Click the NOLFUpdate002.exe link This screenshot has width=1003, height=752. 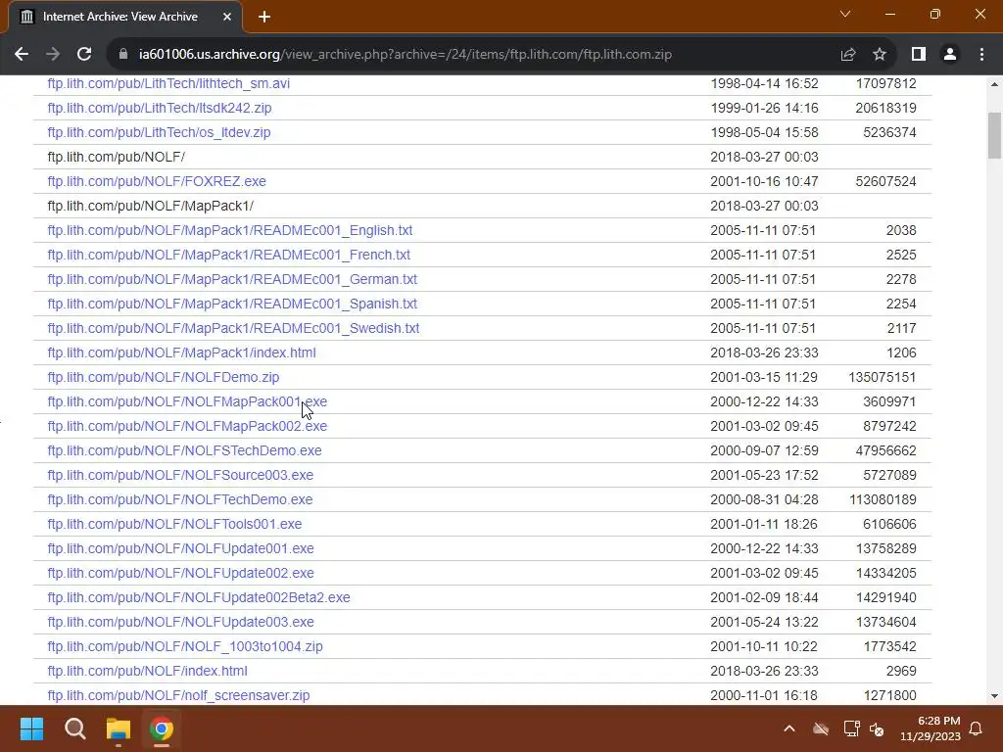tap(181, 573)
